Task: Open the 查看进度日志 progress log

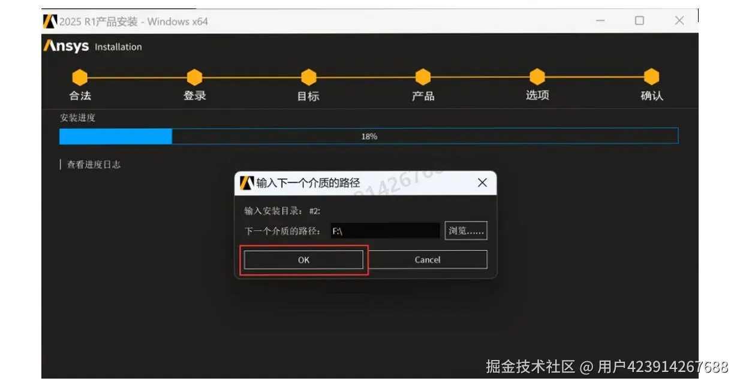Action: 93,164
